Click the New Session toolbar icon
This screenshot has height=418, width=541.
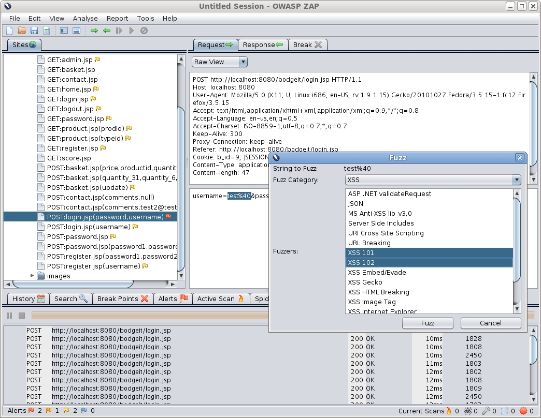(9, 31)
